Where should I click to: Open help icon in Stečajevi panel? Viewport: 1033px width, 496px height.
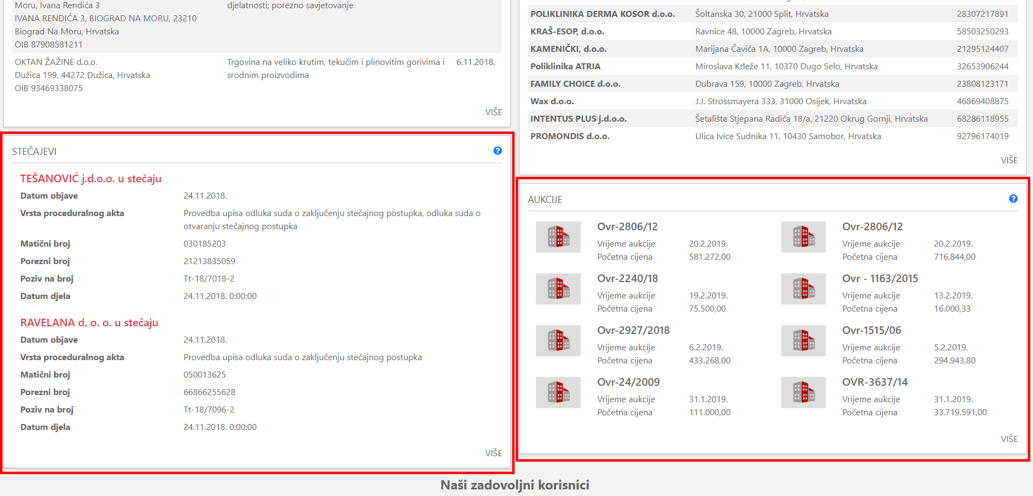point(497,151)
